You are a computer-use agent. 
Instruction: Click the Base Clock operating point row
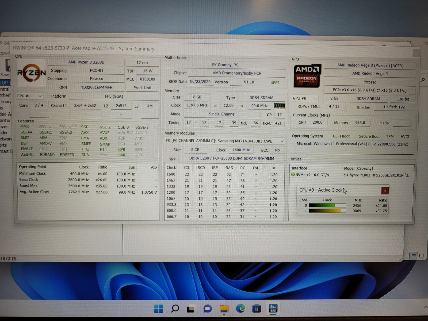click(x=88, y=180)
